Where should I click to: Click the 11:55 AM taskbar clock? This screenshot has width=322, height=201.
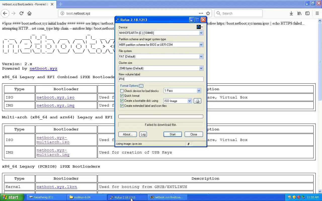click(x=313, y=197)
